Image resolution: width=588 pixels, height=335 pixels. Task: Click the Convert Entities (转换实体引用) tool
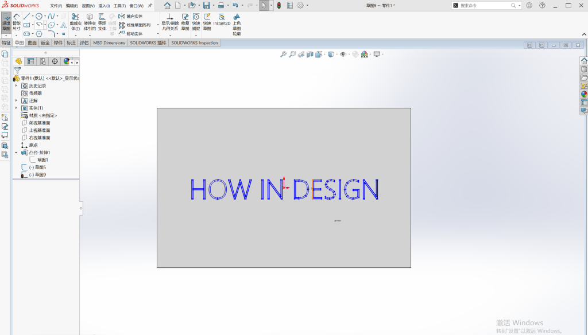click(x=90, y=22)
